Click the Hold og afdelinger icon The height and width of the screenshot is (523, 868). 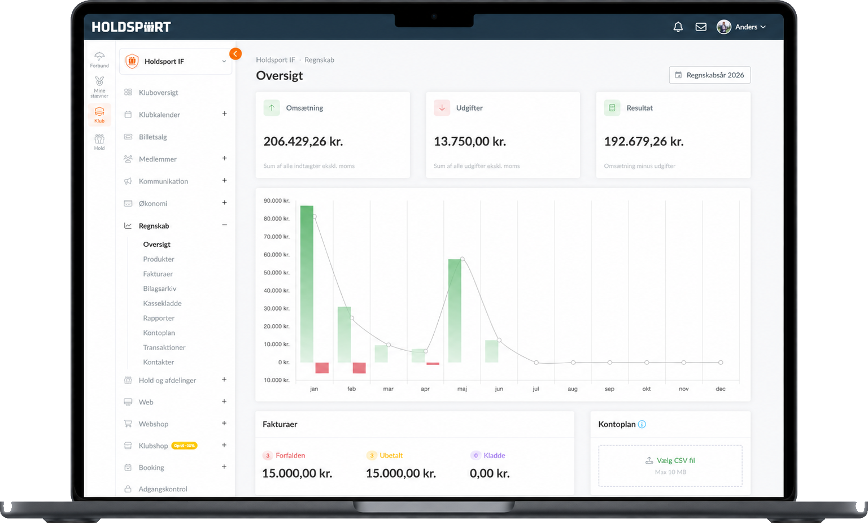coord(128,380)
